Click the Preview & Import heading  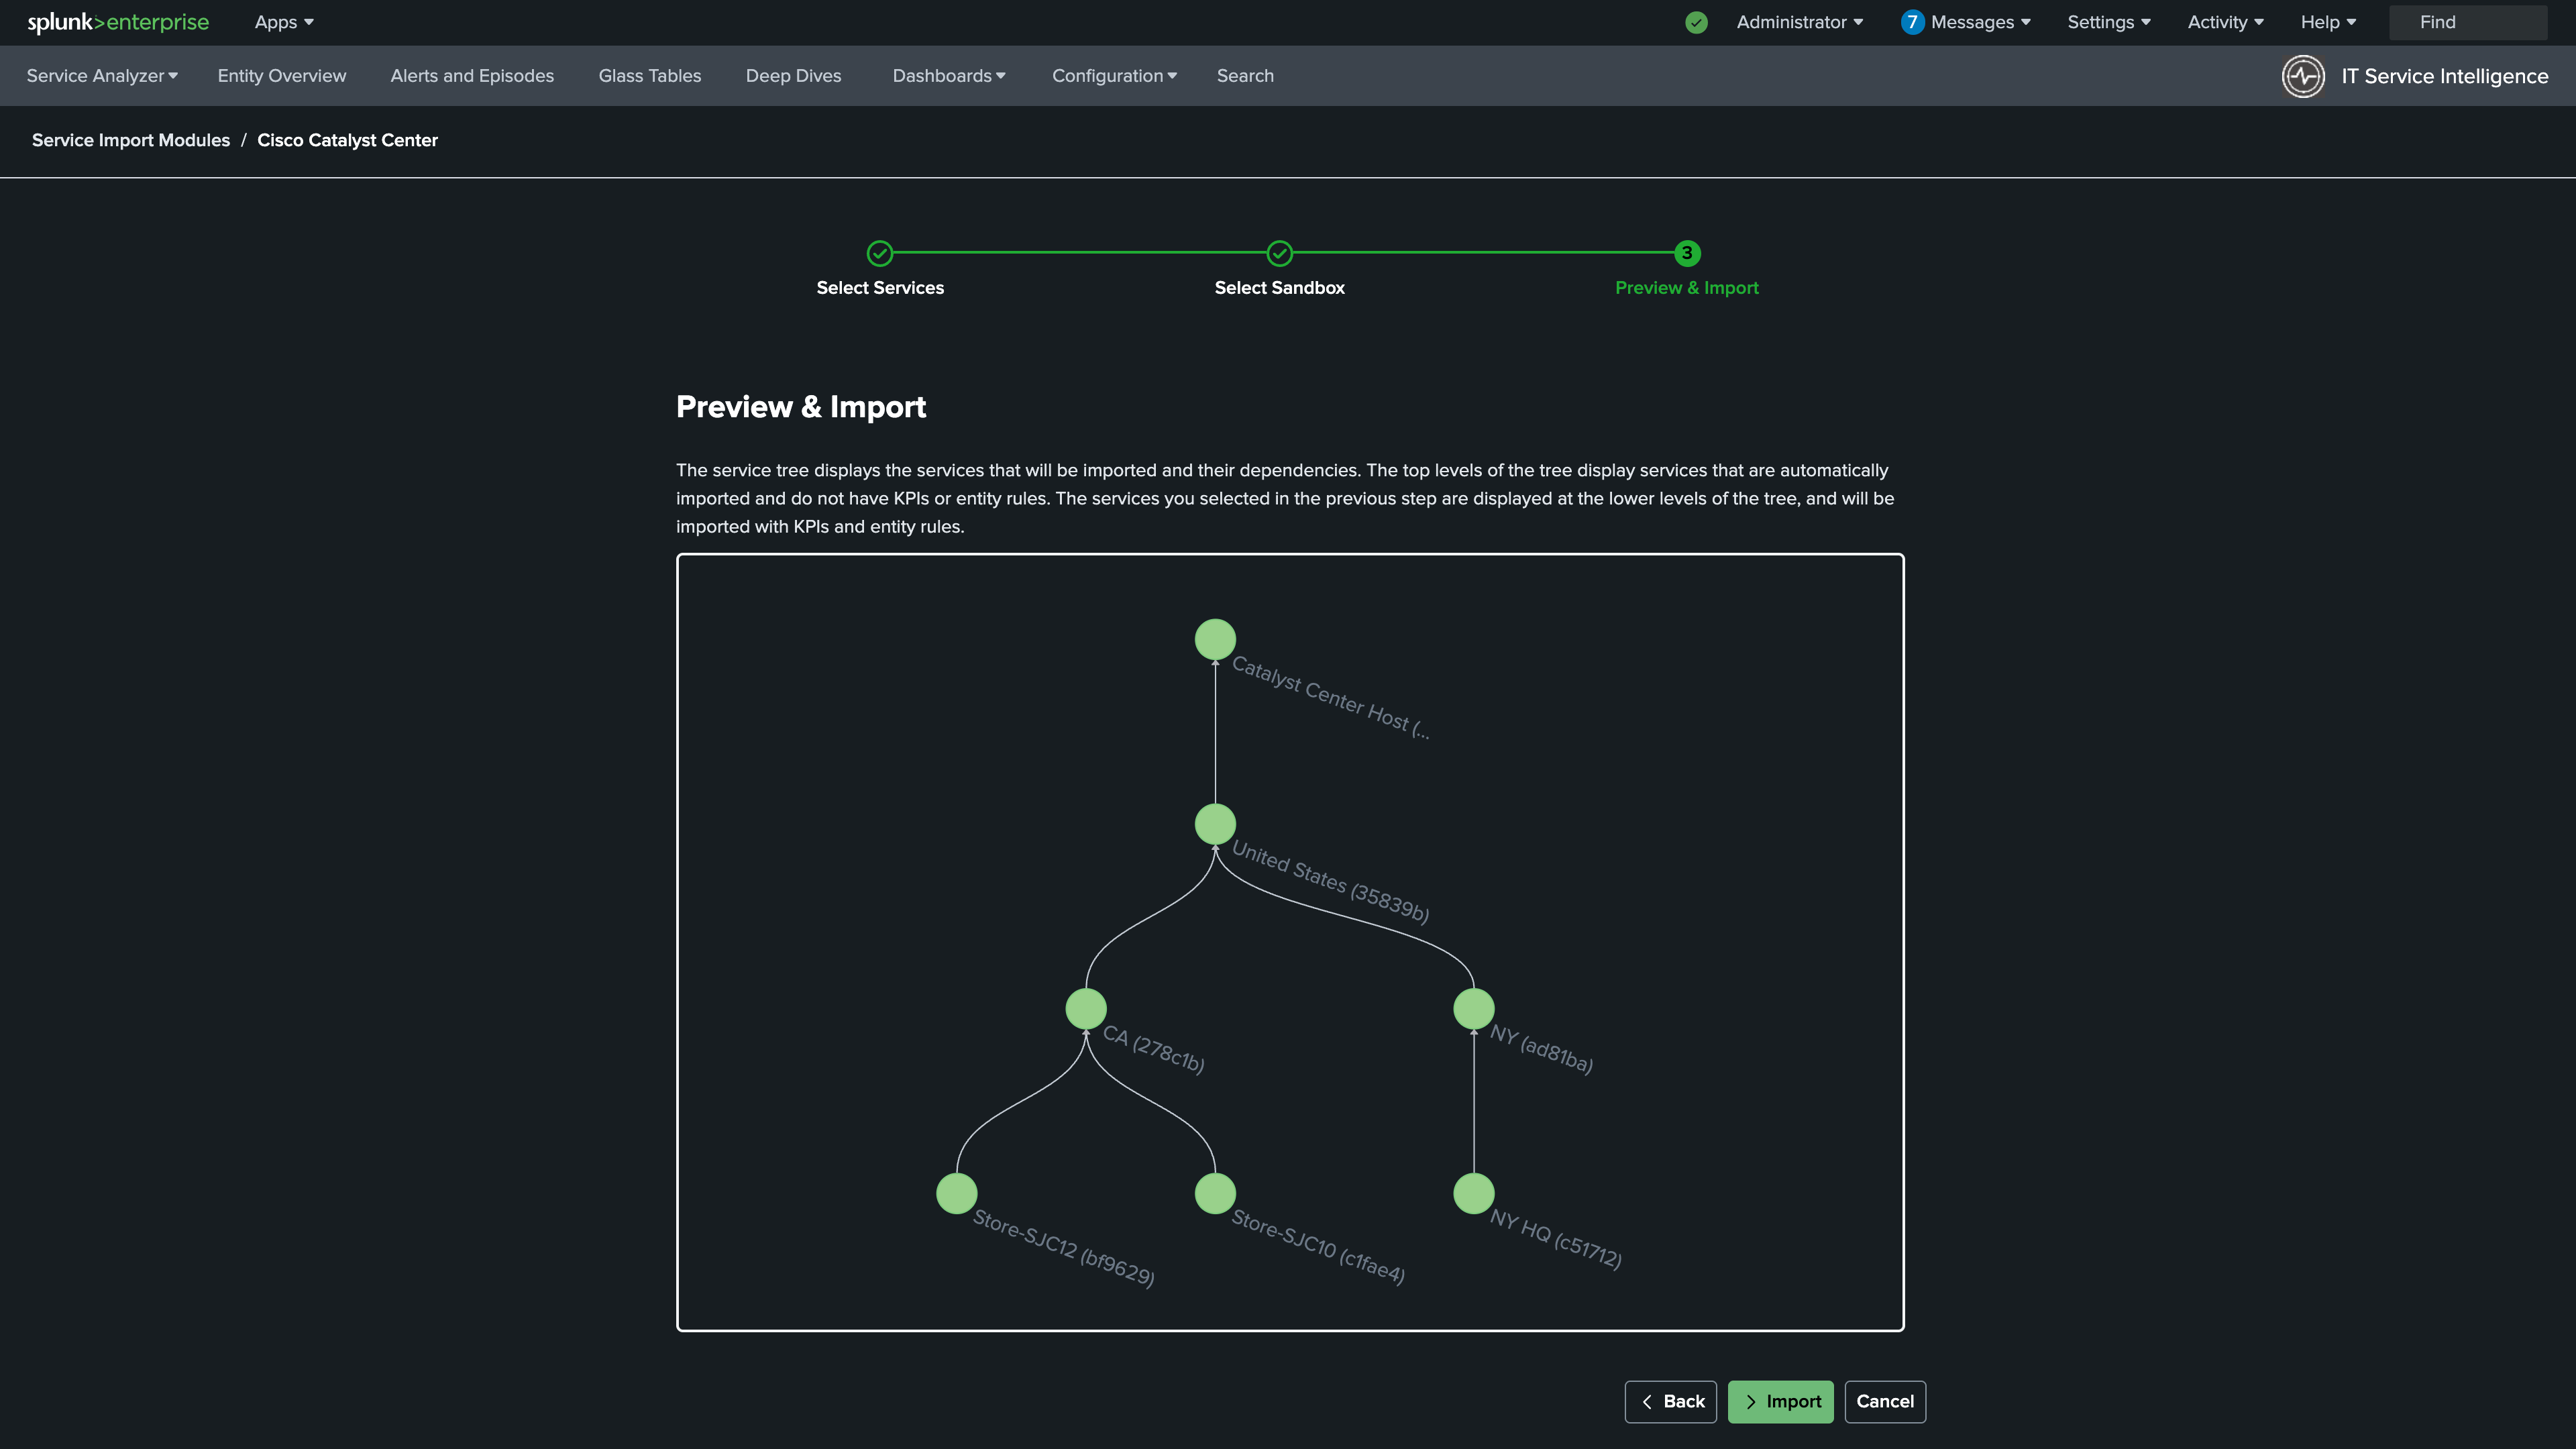point(801,407)
